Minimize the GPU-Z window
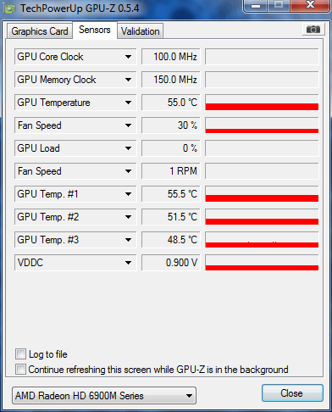The height and width of the screenshot is (412, 332). (256, 6)
